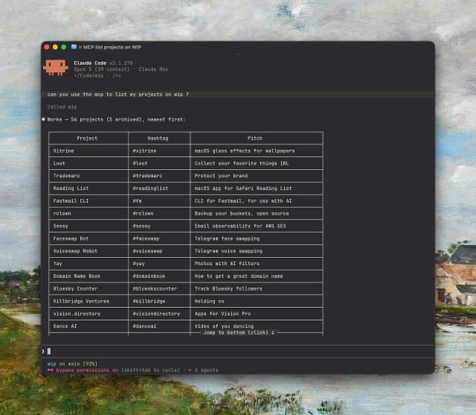Click 'Email observability for AWS SES' pitch
The image size is (476, 415).
240,226
